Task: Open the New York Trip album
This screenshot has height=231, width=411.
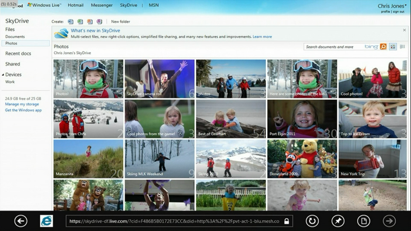Action: [373, 159]
